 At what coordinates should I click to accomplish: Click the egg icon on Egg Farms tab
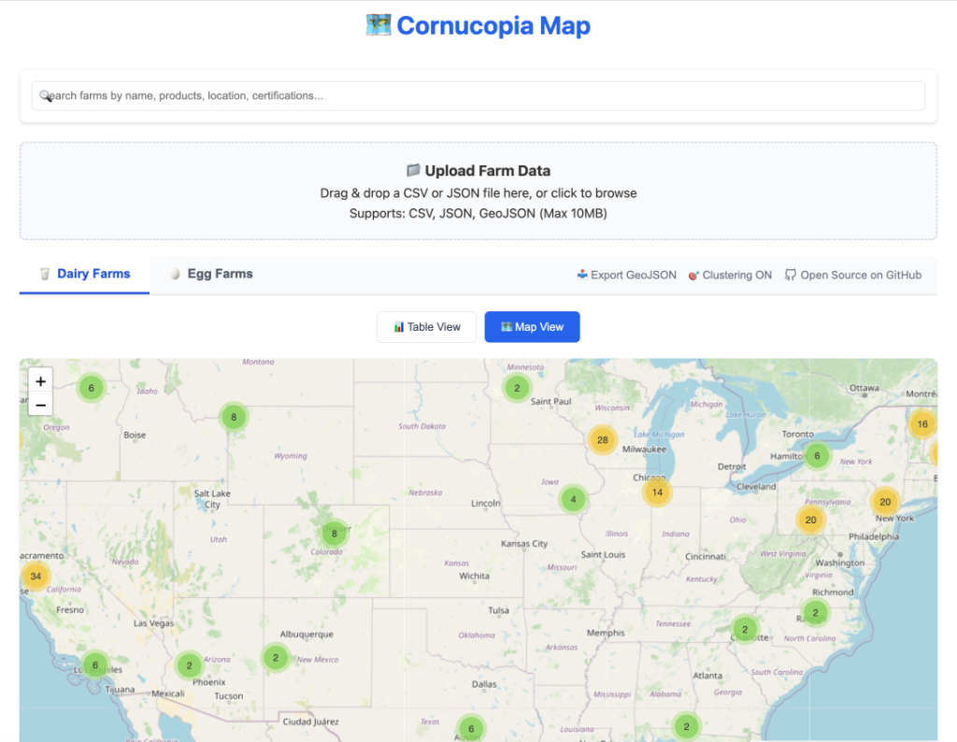coord(174,274)
